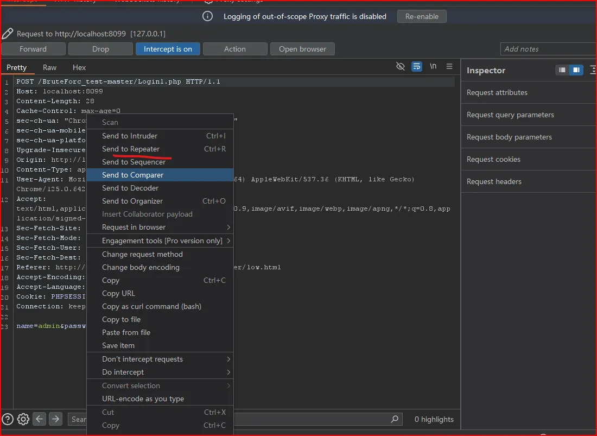This screenshot has width=597, height=436.
Task: Click the magnifier icon in search field
Action: pos(395,419)
